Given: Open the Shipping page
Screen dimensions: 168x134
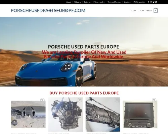Looking at the screenshot, I should coord(78,2).
